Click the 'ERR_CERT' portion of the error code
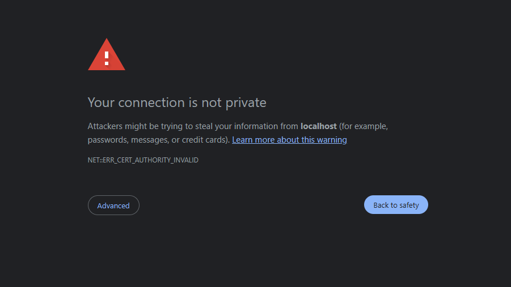The width and height of the screenshot is (511, 287). click(117, 160)
